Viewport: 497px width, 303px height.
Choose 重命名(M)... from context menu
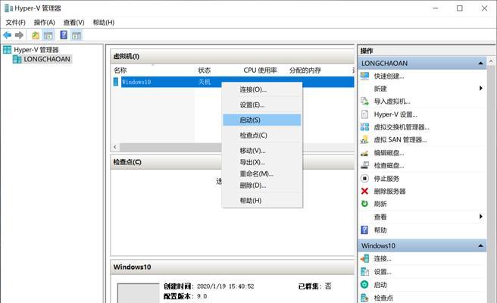click(x=262, y=173)
